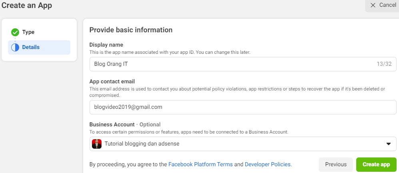Open the Tutorial blogging dan adsense selector
399x173 pixels.
242,144
